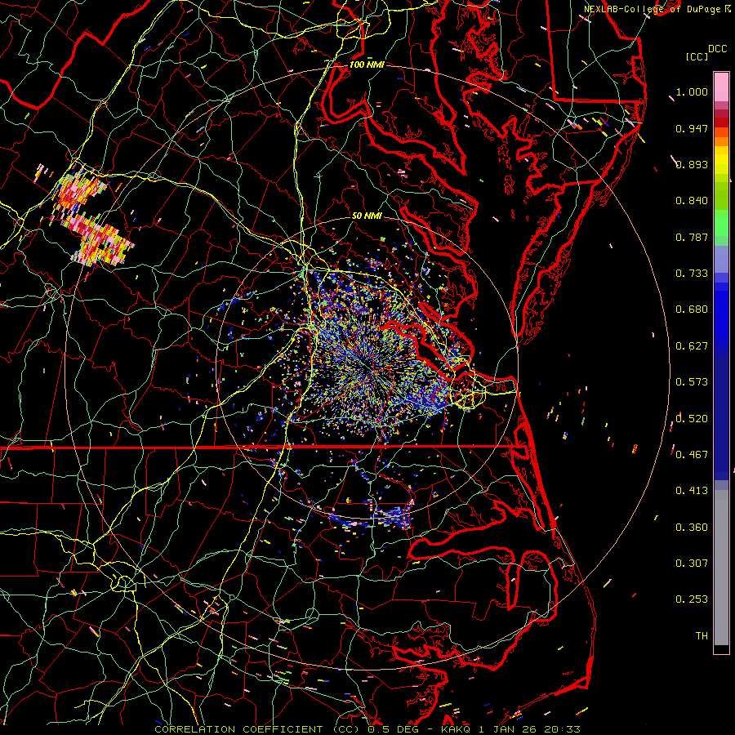Click the 0.5 DEG elevation text
This screenshot has width=735, height=735.
[393, 729]
